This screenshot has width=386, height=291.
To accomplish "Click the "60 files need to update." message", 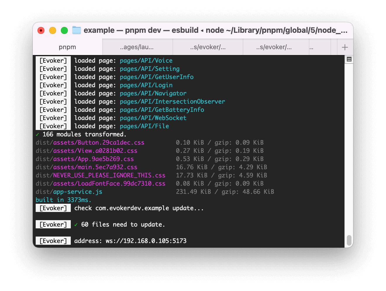I will [x=123, y=225].
